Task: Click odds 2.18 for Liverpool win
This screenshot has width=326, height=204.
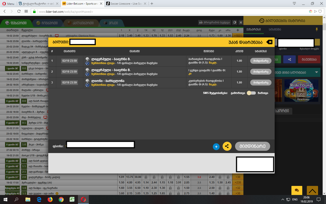Action: pyautogui.click(x=121, y=36)
